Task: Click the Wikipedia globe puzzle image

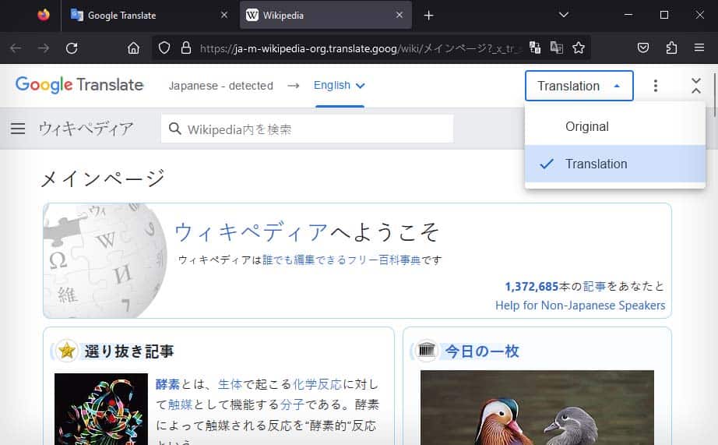Action: [x=105, y=260]
